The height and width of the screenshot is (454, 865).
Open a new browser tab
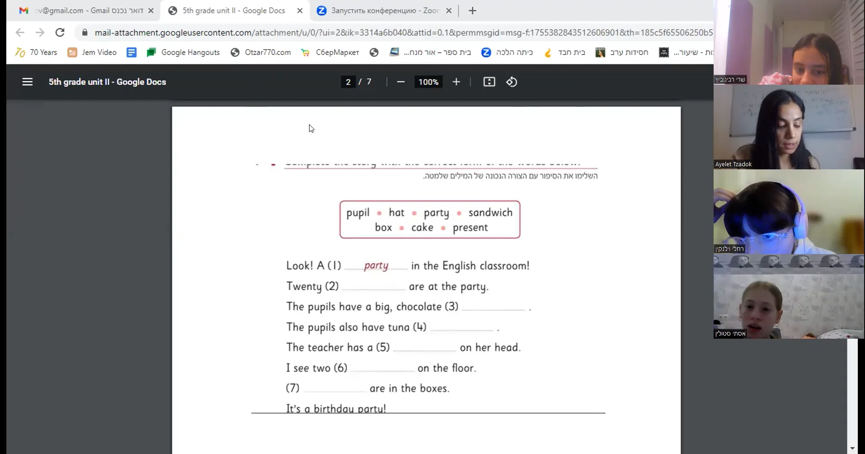point(472,11)
